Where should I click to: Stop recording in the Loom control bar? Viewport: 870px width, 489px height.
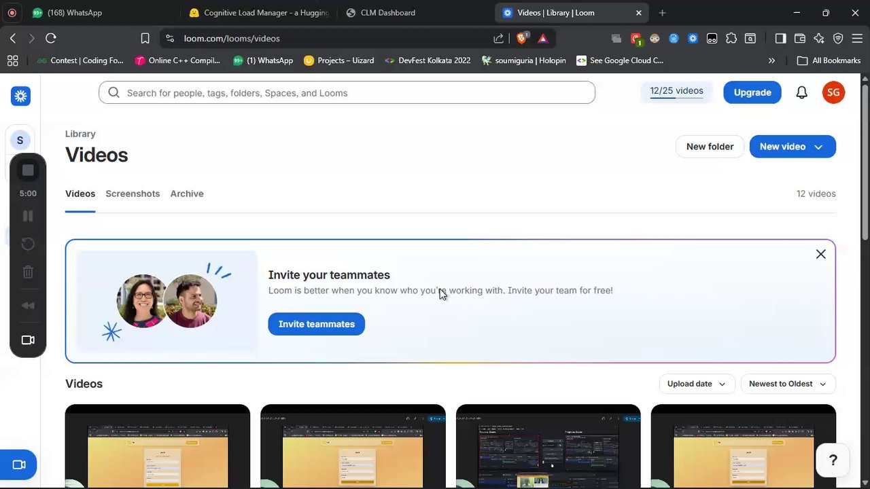[28, 170]
